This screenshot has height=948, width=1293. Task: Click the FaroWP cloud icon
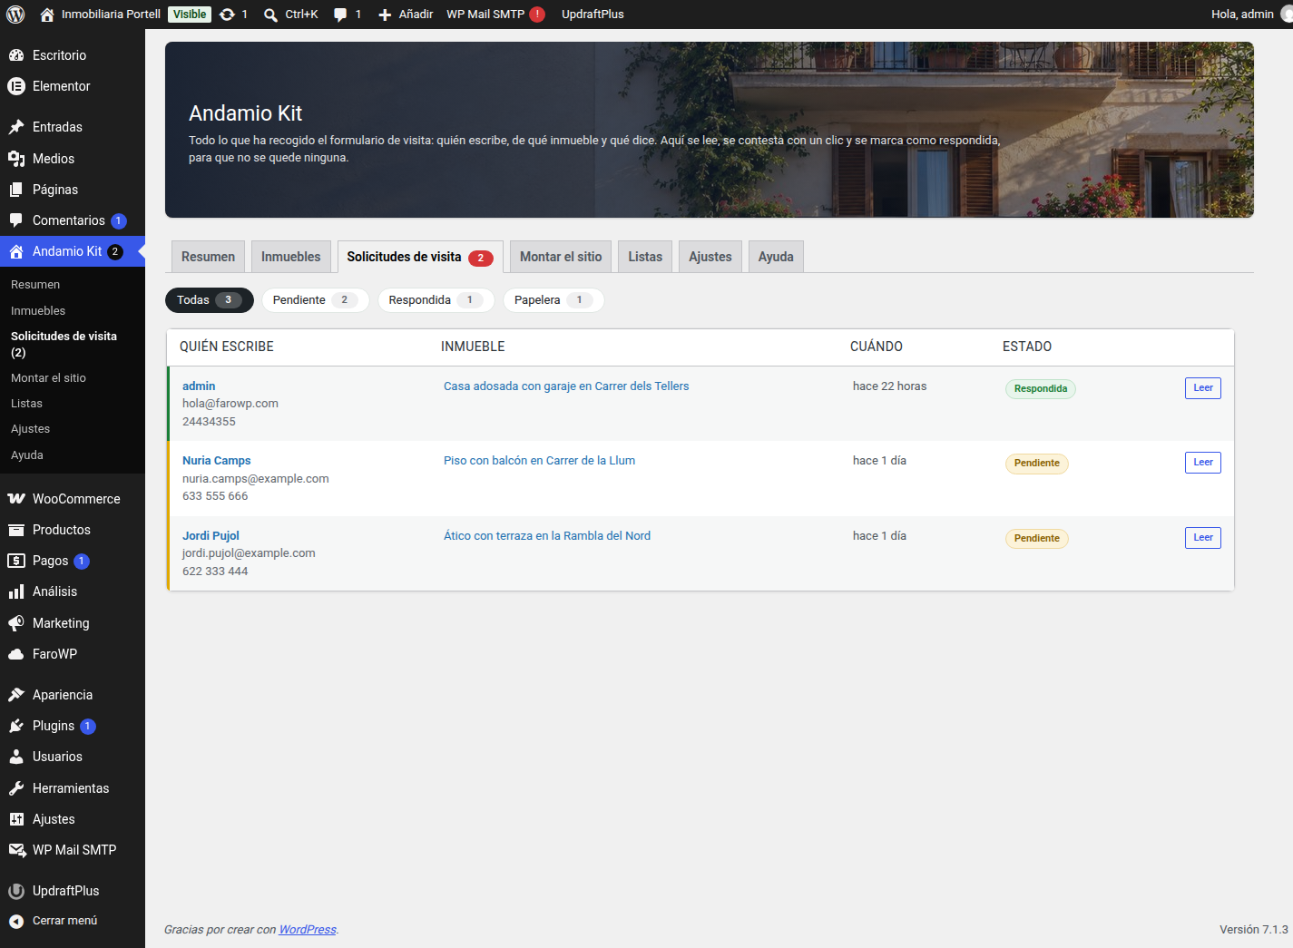click(x=16, y=654)
